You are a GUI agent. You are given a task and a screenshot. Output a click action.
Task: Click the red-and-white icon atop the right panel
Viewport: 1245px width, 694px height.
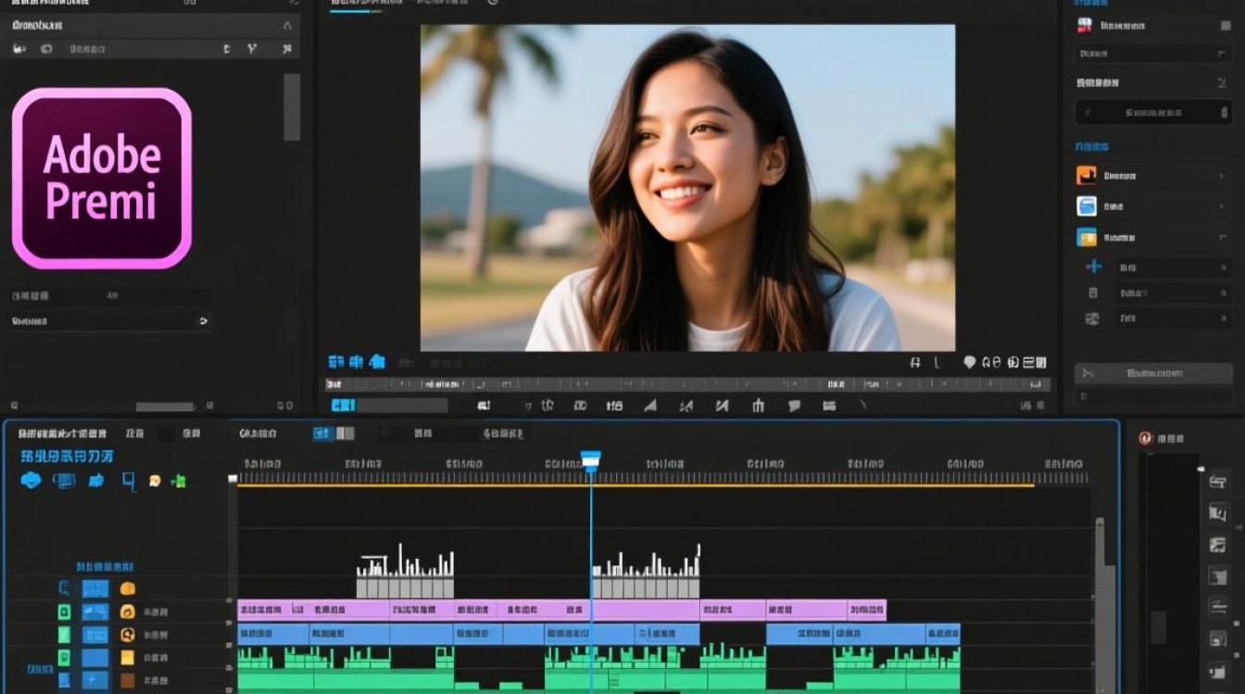coord(1085,25)
